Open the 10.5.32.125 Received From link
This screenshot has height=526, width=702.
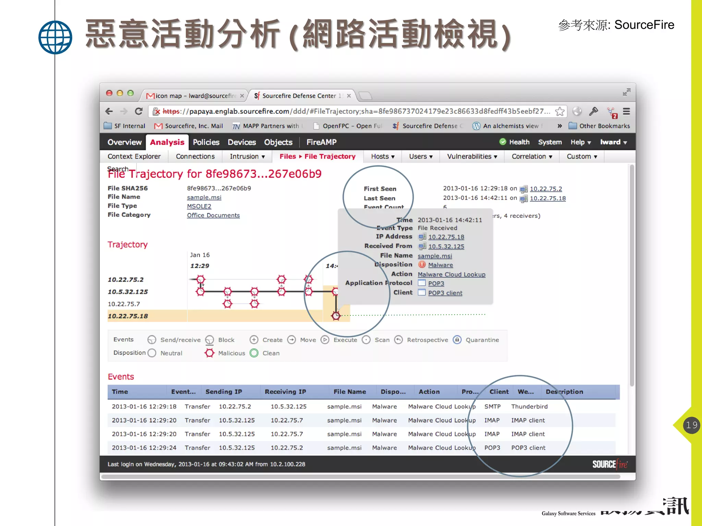446,246
